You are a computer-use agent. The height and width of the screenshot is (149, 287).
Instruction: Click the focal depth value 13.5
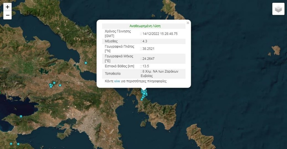click(x=146, y=66)
